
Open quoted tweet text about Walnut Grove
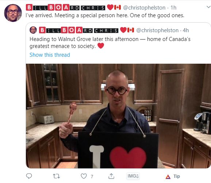click(x=110, y=42)
